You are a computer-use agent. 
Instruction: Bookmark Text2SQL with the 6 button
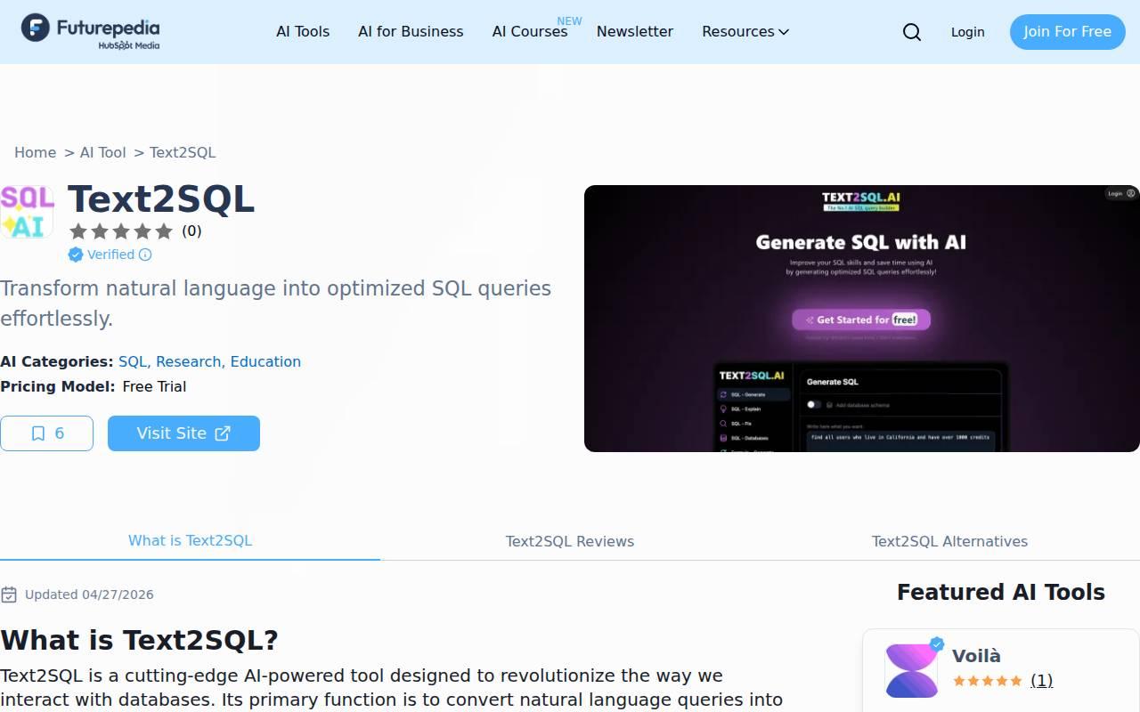(46, 433)
